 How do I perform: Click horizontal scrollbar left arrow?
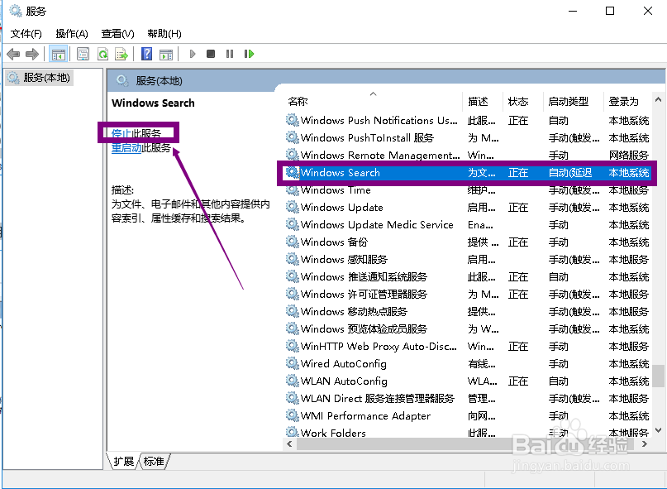(289, 444)
